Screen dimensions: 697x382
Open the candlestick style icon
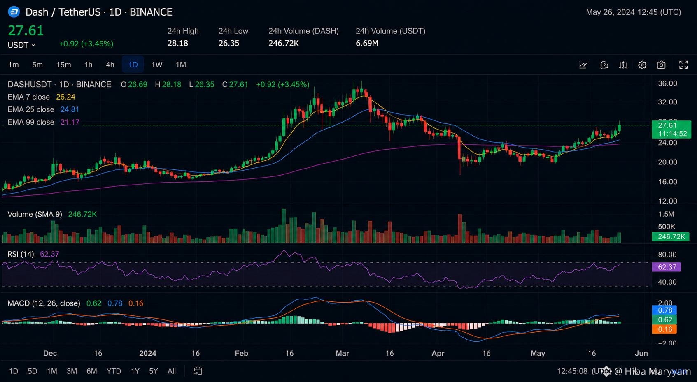623,65
